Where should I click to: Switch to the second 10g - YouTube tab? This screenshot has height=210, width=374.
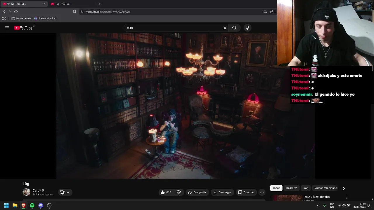click(x=72, y=4)
